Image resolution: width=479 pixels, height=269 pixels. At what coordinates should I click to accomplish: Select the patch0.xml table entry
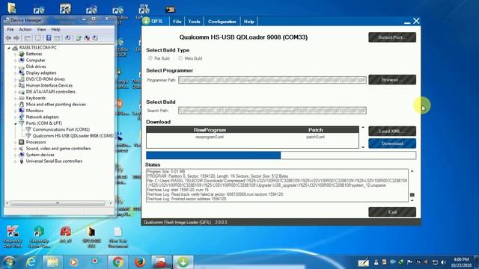[315, 137]
